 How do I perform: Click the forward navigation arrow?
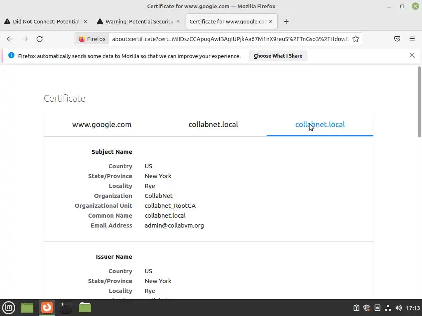(x=25, y=39)
